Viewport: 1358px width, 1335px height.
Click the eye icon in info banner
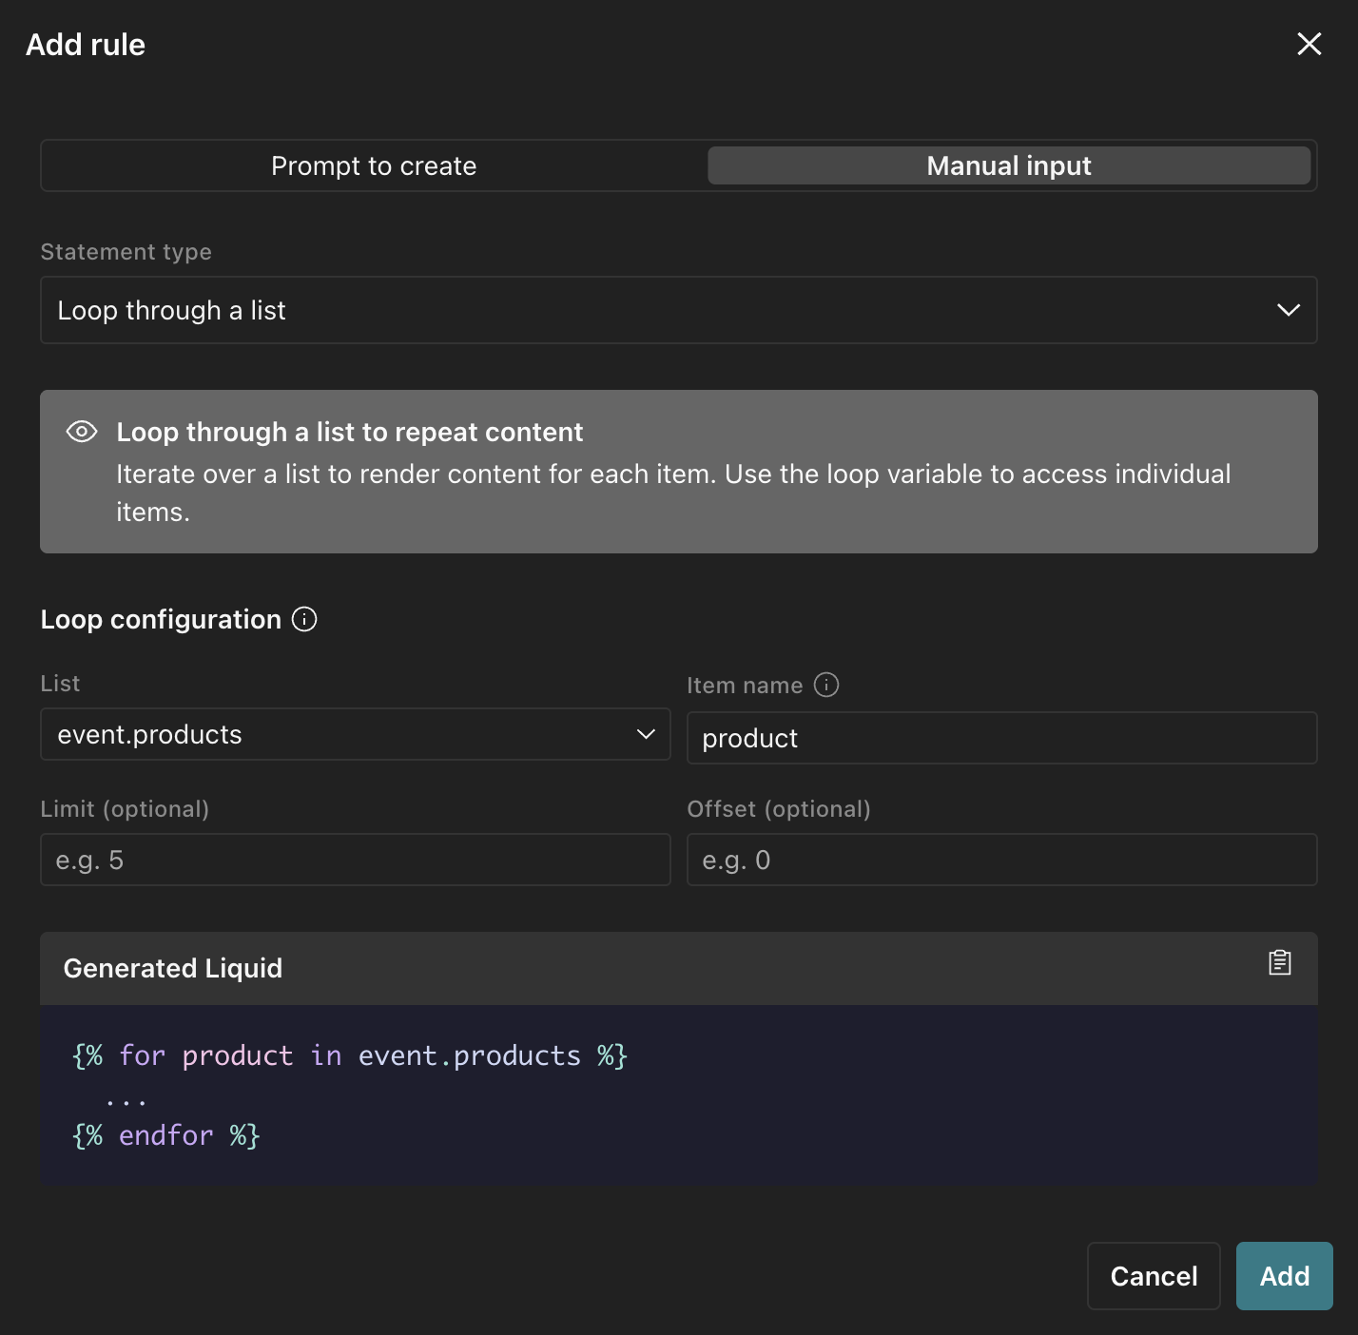pos(82,432)
